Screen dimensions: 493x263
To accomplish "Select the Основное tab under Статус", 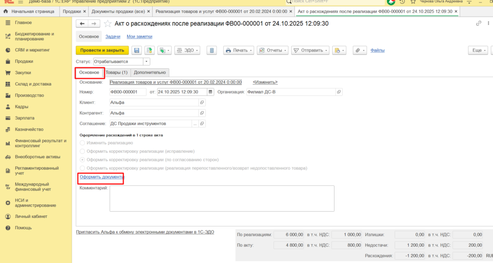I will click(x=89, y=73).
